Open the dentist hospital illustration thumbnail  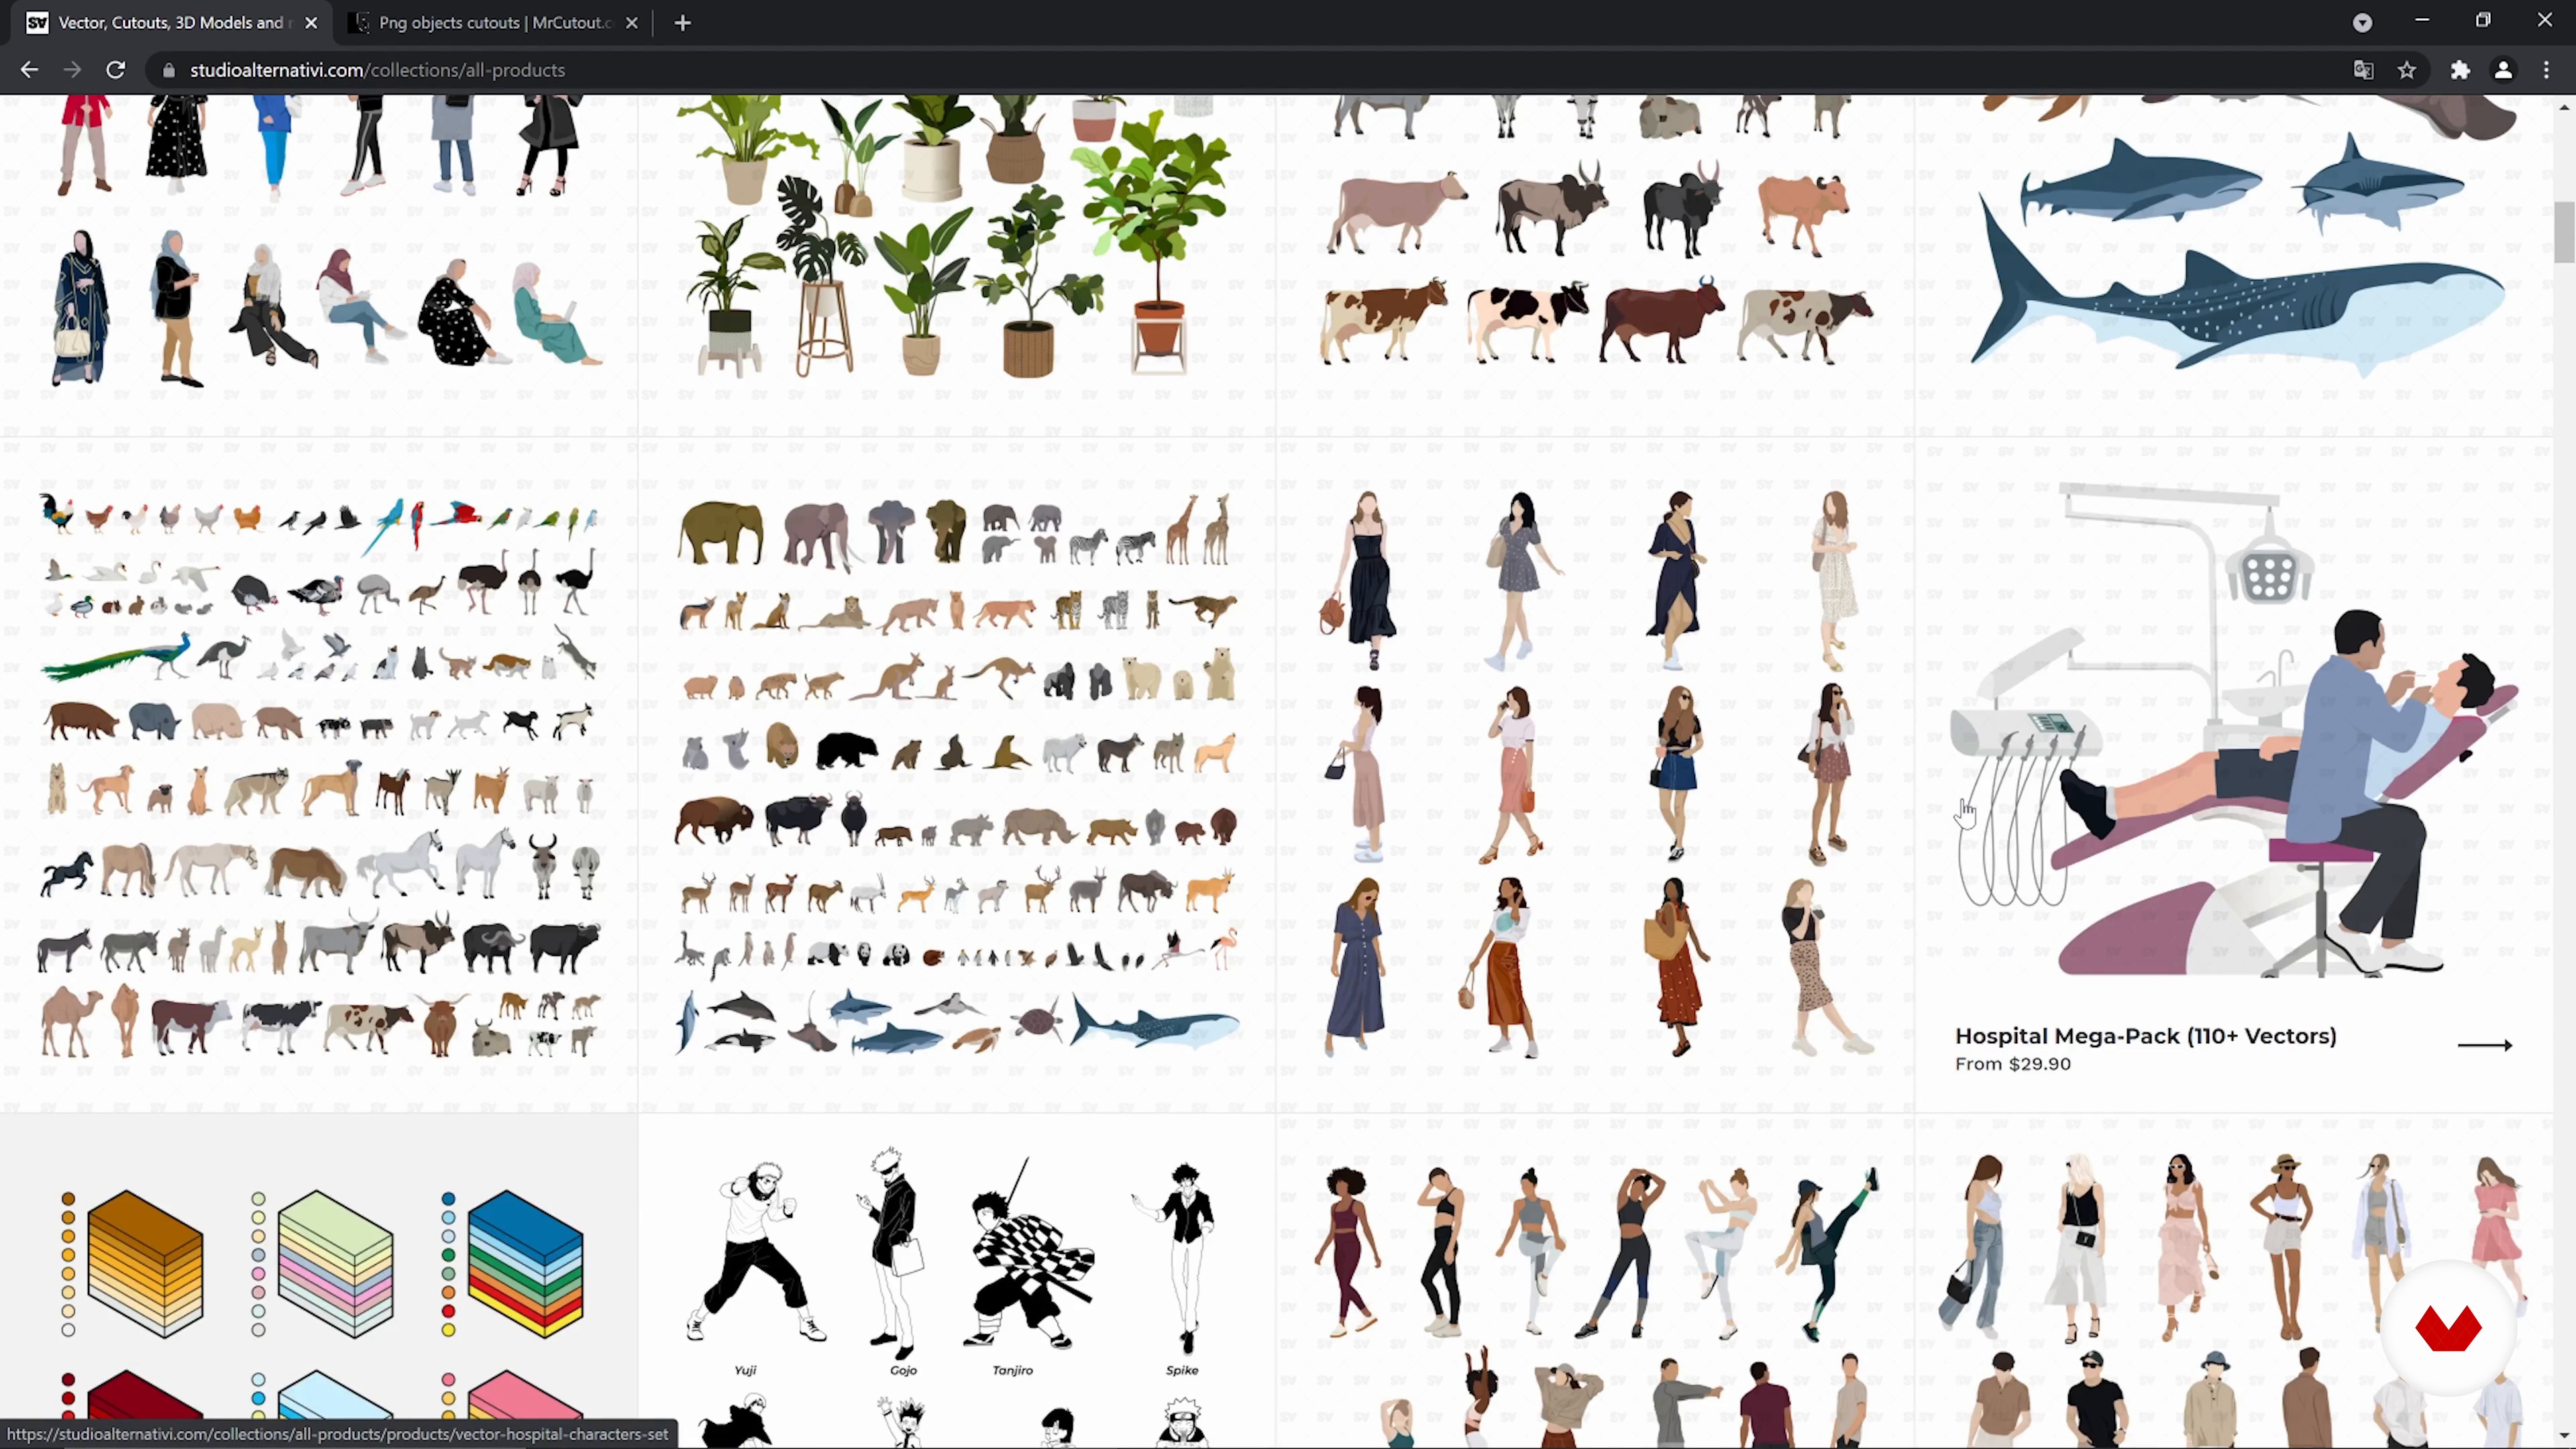(2233, 730)
